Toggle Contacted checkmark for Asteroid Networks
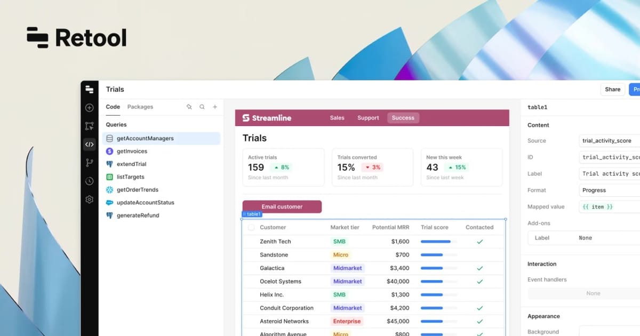The image size is (640, 336). point(479,322)
